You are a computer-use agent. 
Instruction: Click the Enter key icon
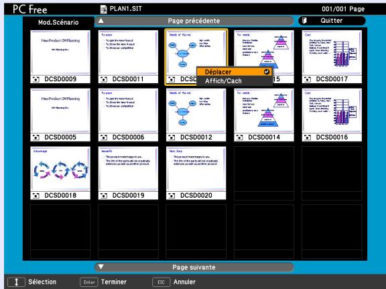(x=89, y=282)
